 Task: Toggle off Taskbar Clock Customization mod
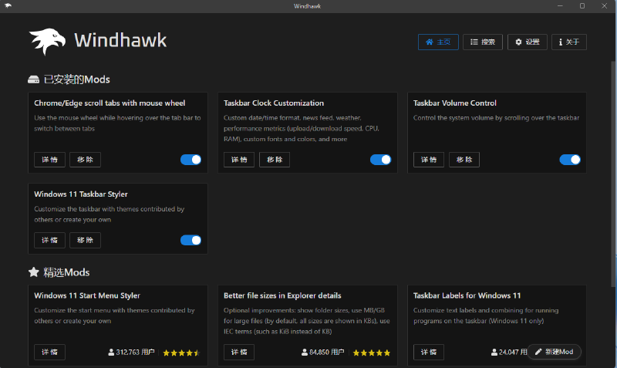tap(380, 160)
